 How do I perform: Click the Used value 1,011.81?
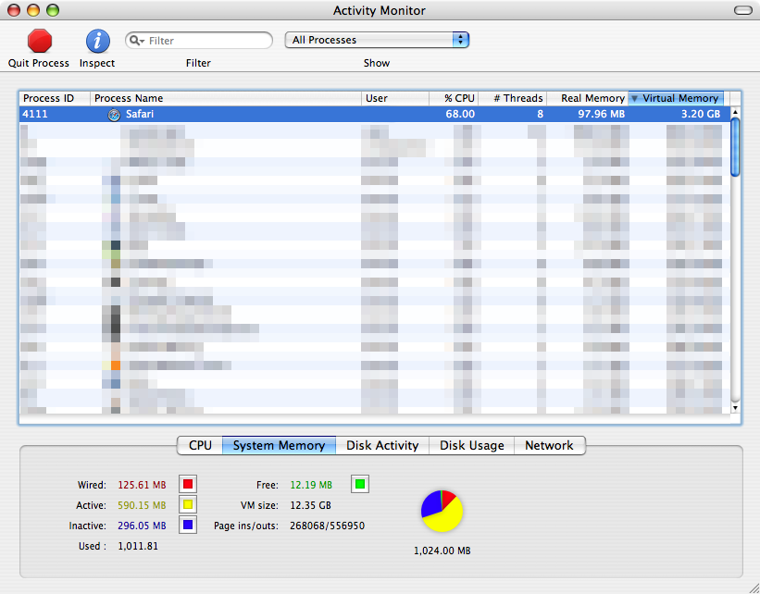pos(138,546)
